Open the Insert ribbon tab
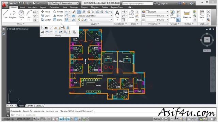 point(22,7)
